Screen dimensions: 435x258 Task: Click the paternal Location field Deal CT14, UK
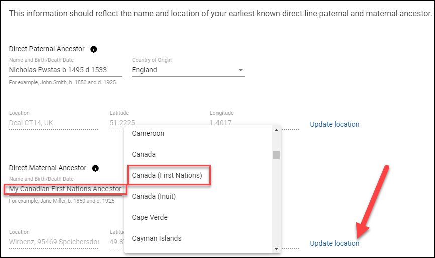point(54,123)
